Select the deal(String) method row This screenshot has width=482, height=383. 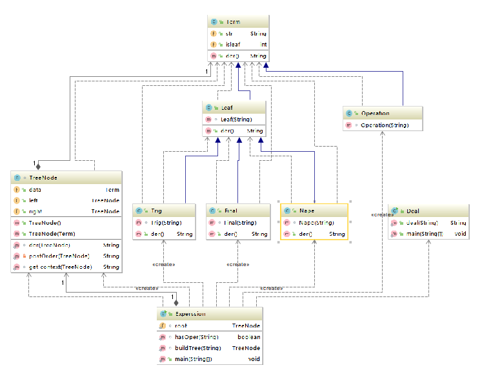[x=428, y=223]
